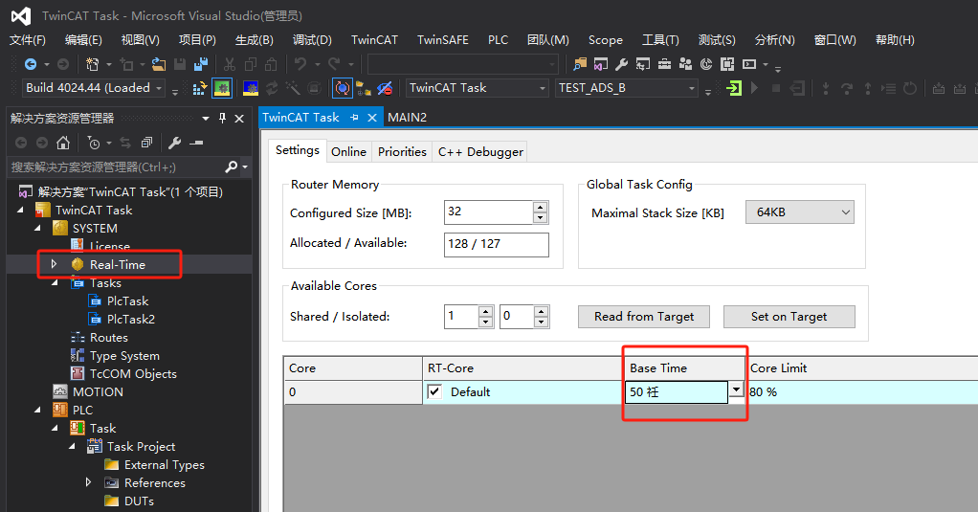Screen dimensions: 978x512
Task: Click the PLC Login green arrow icon
Action: (x=734, y=89)
